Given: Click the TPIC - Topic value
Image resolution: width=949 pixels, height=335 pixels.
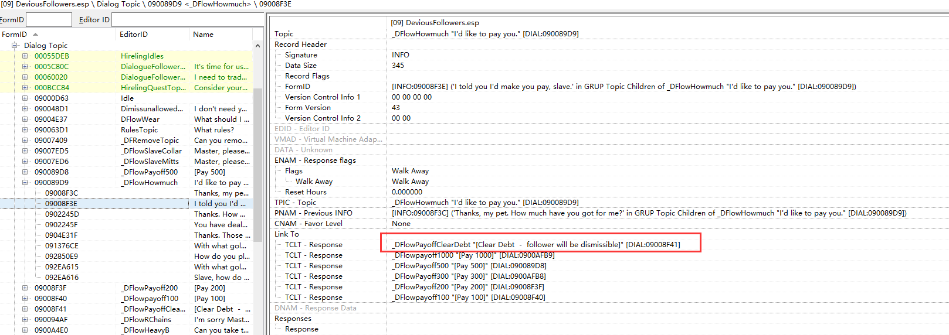Looking at the screenshot, I should tap(485, 202).
